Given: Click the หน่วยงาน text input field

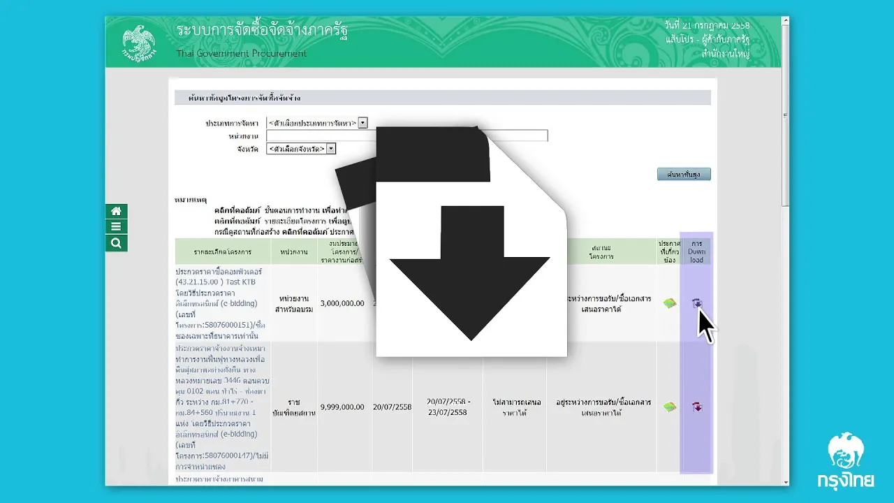Looking at the screenshot, I should point(407,136).
